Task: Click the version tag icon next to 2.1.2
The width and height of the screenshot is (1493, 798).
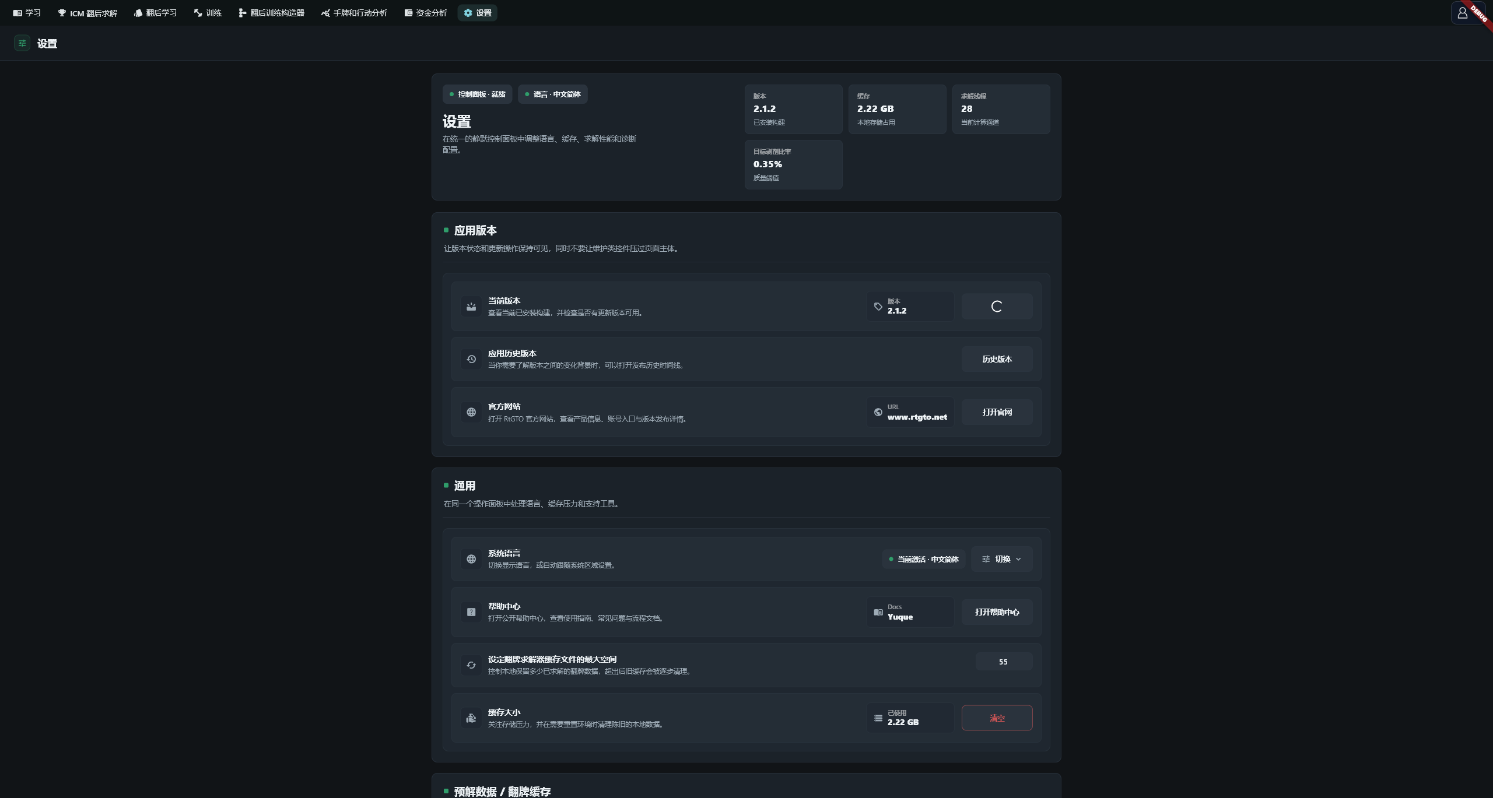Action: pos(878,307)
